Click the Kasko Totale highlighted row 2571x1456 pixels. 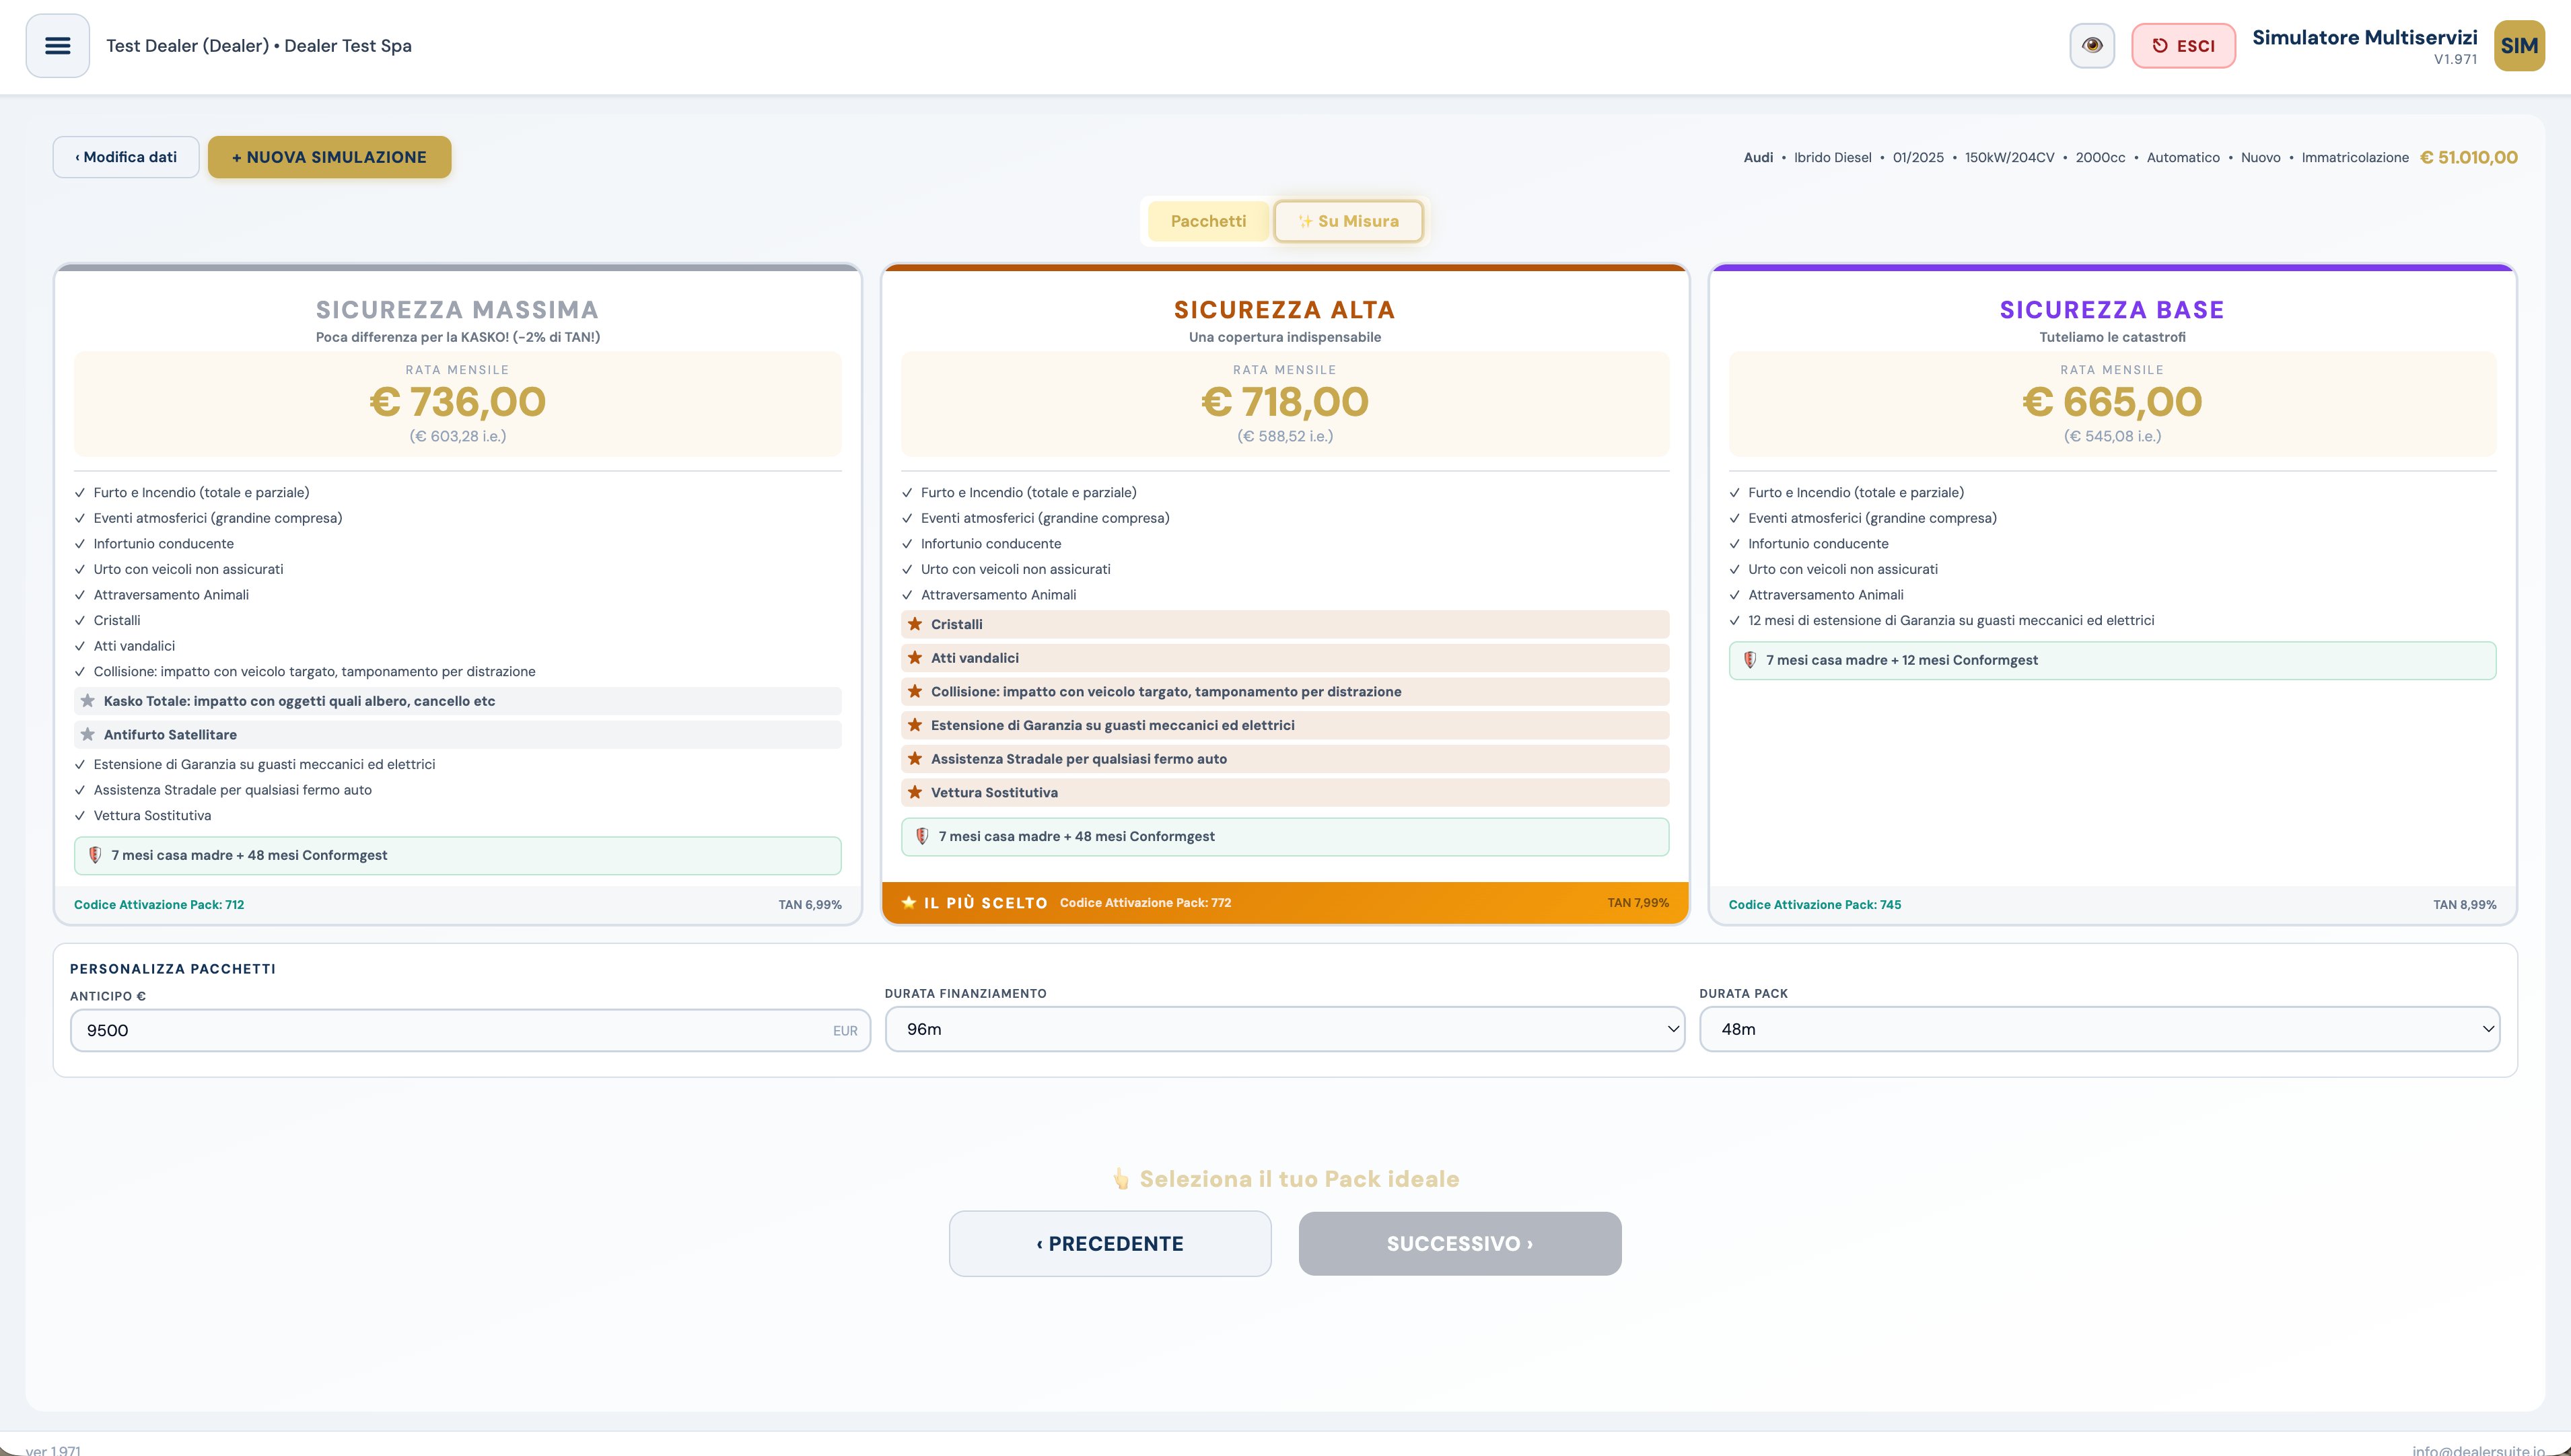click(457, 701)
